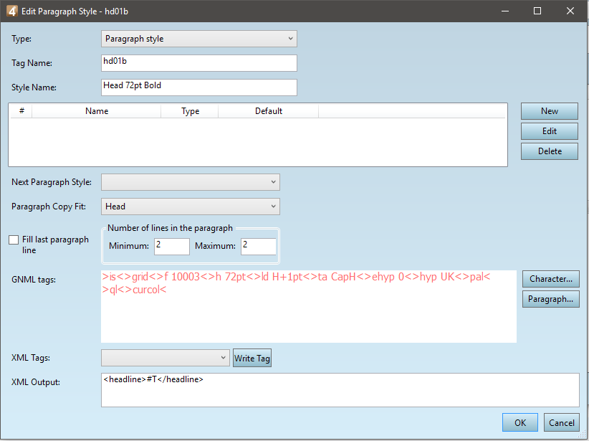Click the Cancel button
The image size is (589, 441).
[x=561, y=422]
